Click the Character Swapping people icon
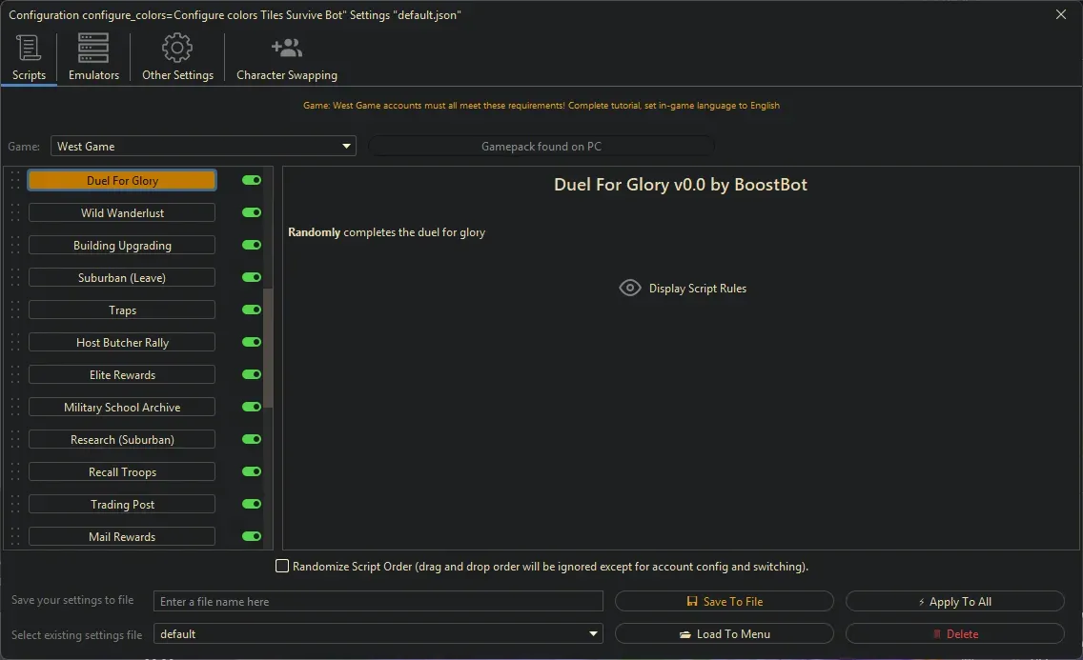 (286, 47)
